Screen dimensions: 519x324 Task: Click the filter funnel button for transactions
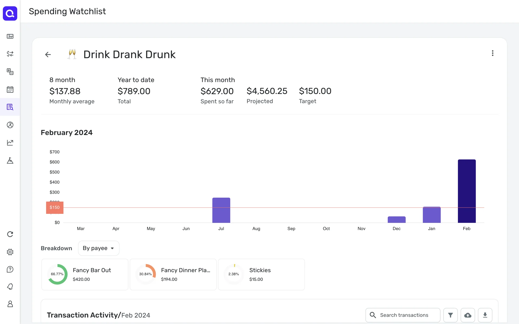click(450, 315)
